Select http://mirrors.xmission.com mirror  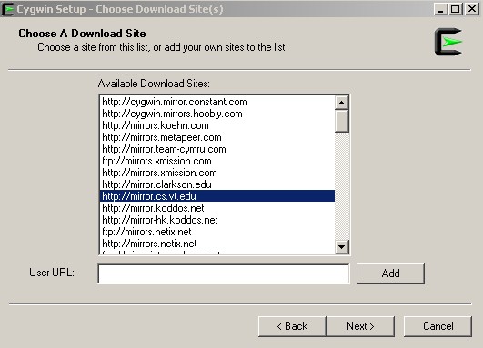(x=217, y=173)
